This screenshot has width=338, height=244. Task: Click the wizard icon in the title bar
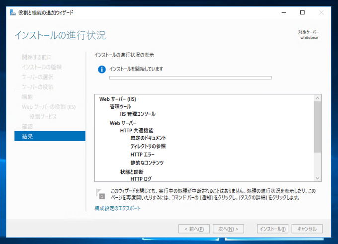(x=13, y=13)
